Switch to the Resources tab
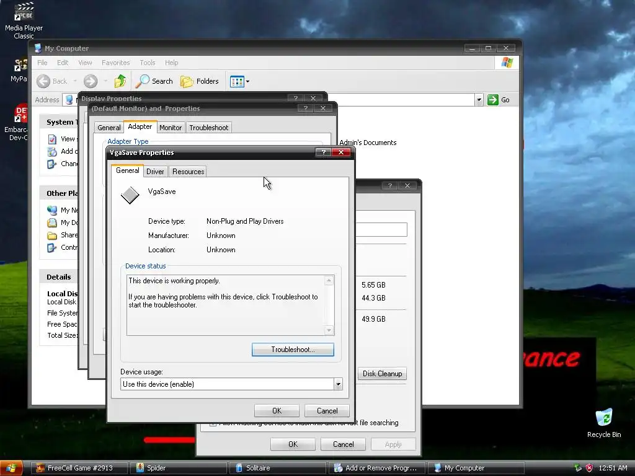The width and height of the screenshot is (635, 476). point(189,172)
